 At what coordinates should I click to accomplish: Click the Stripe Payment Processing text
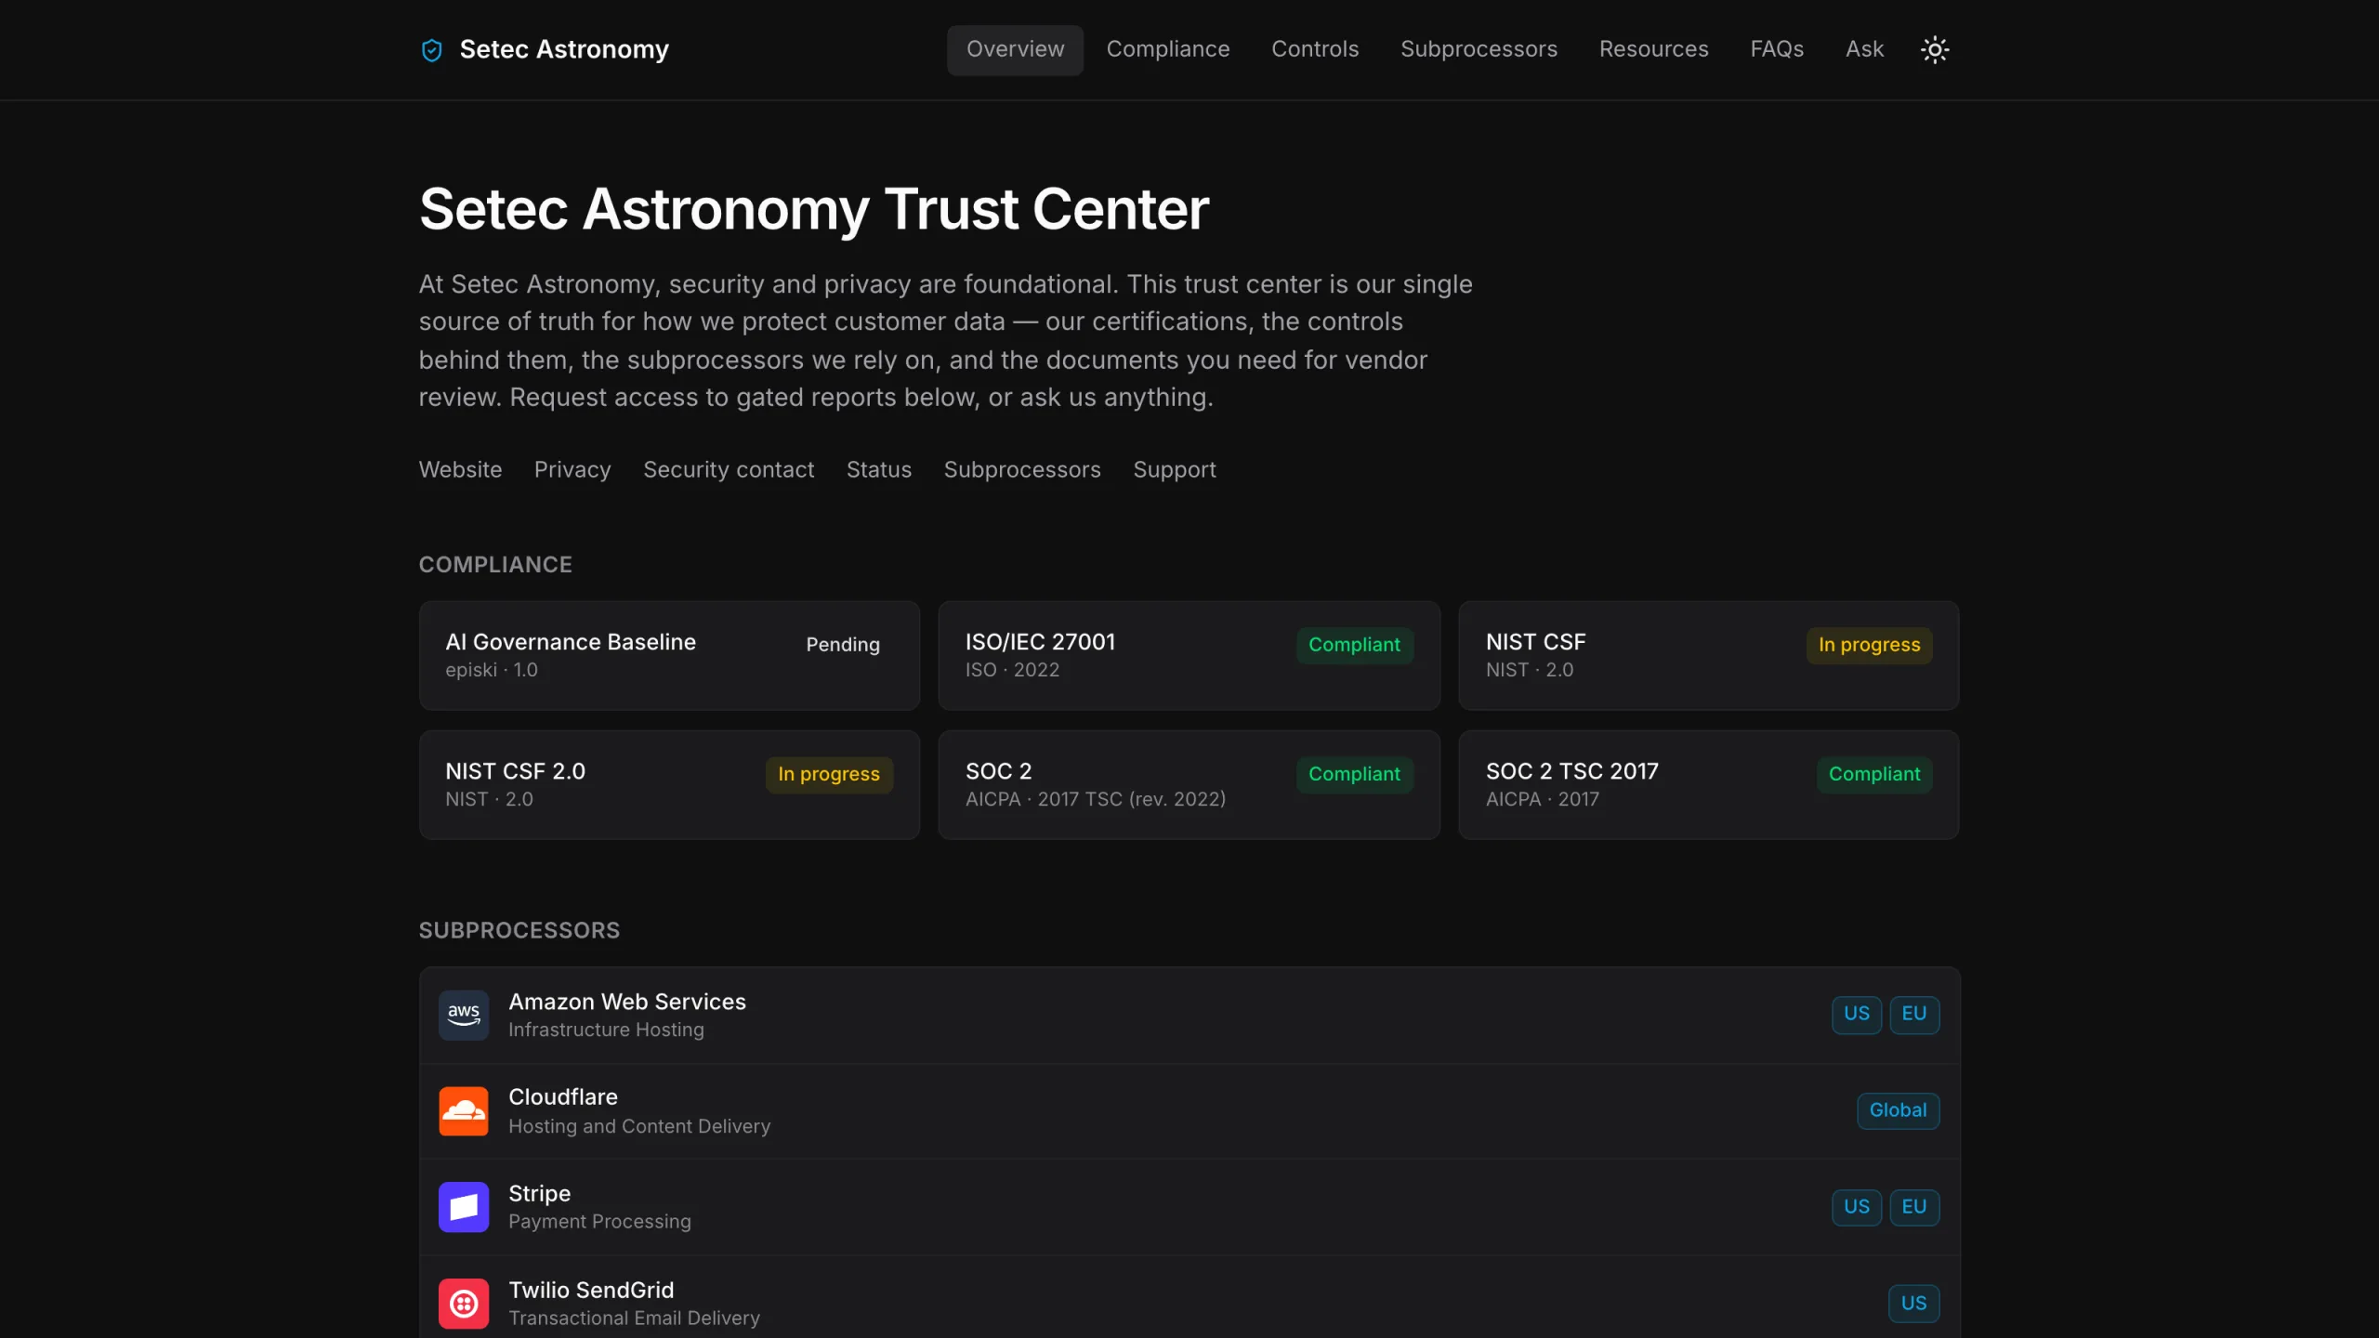[x=599, y=1222]
